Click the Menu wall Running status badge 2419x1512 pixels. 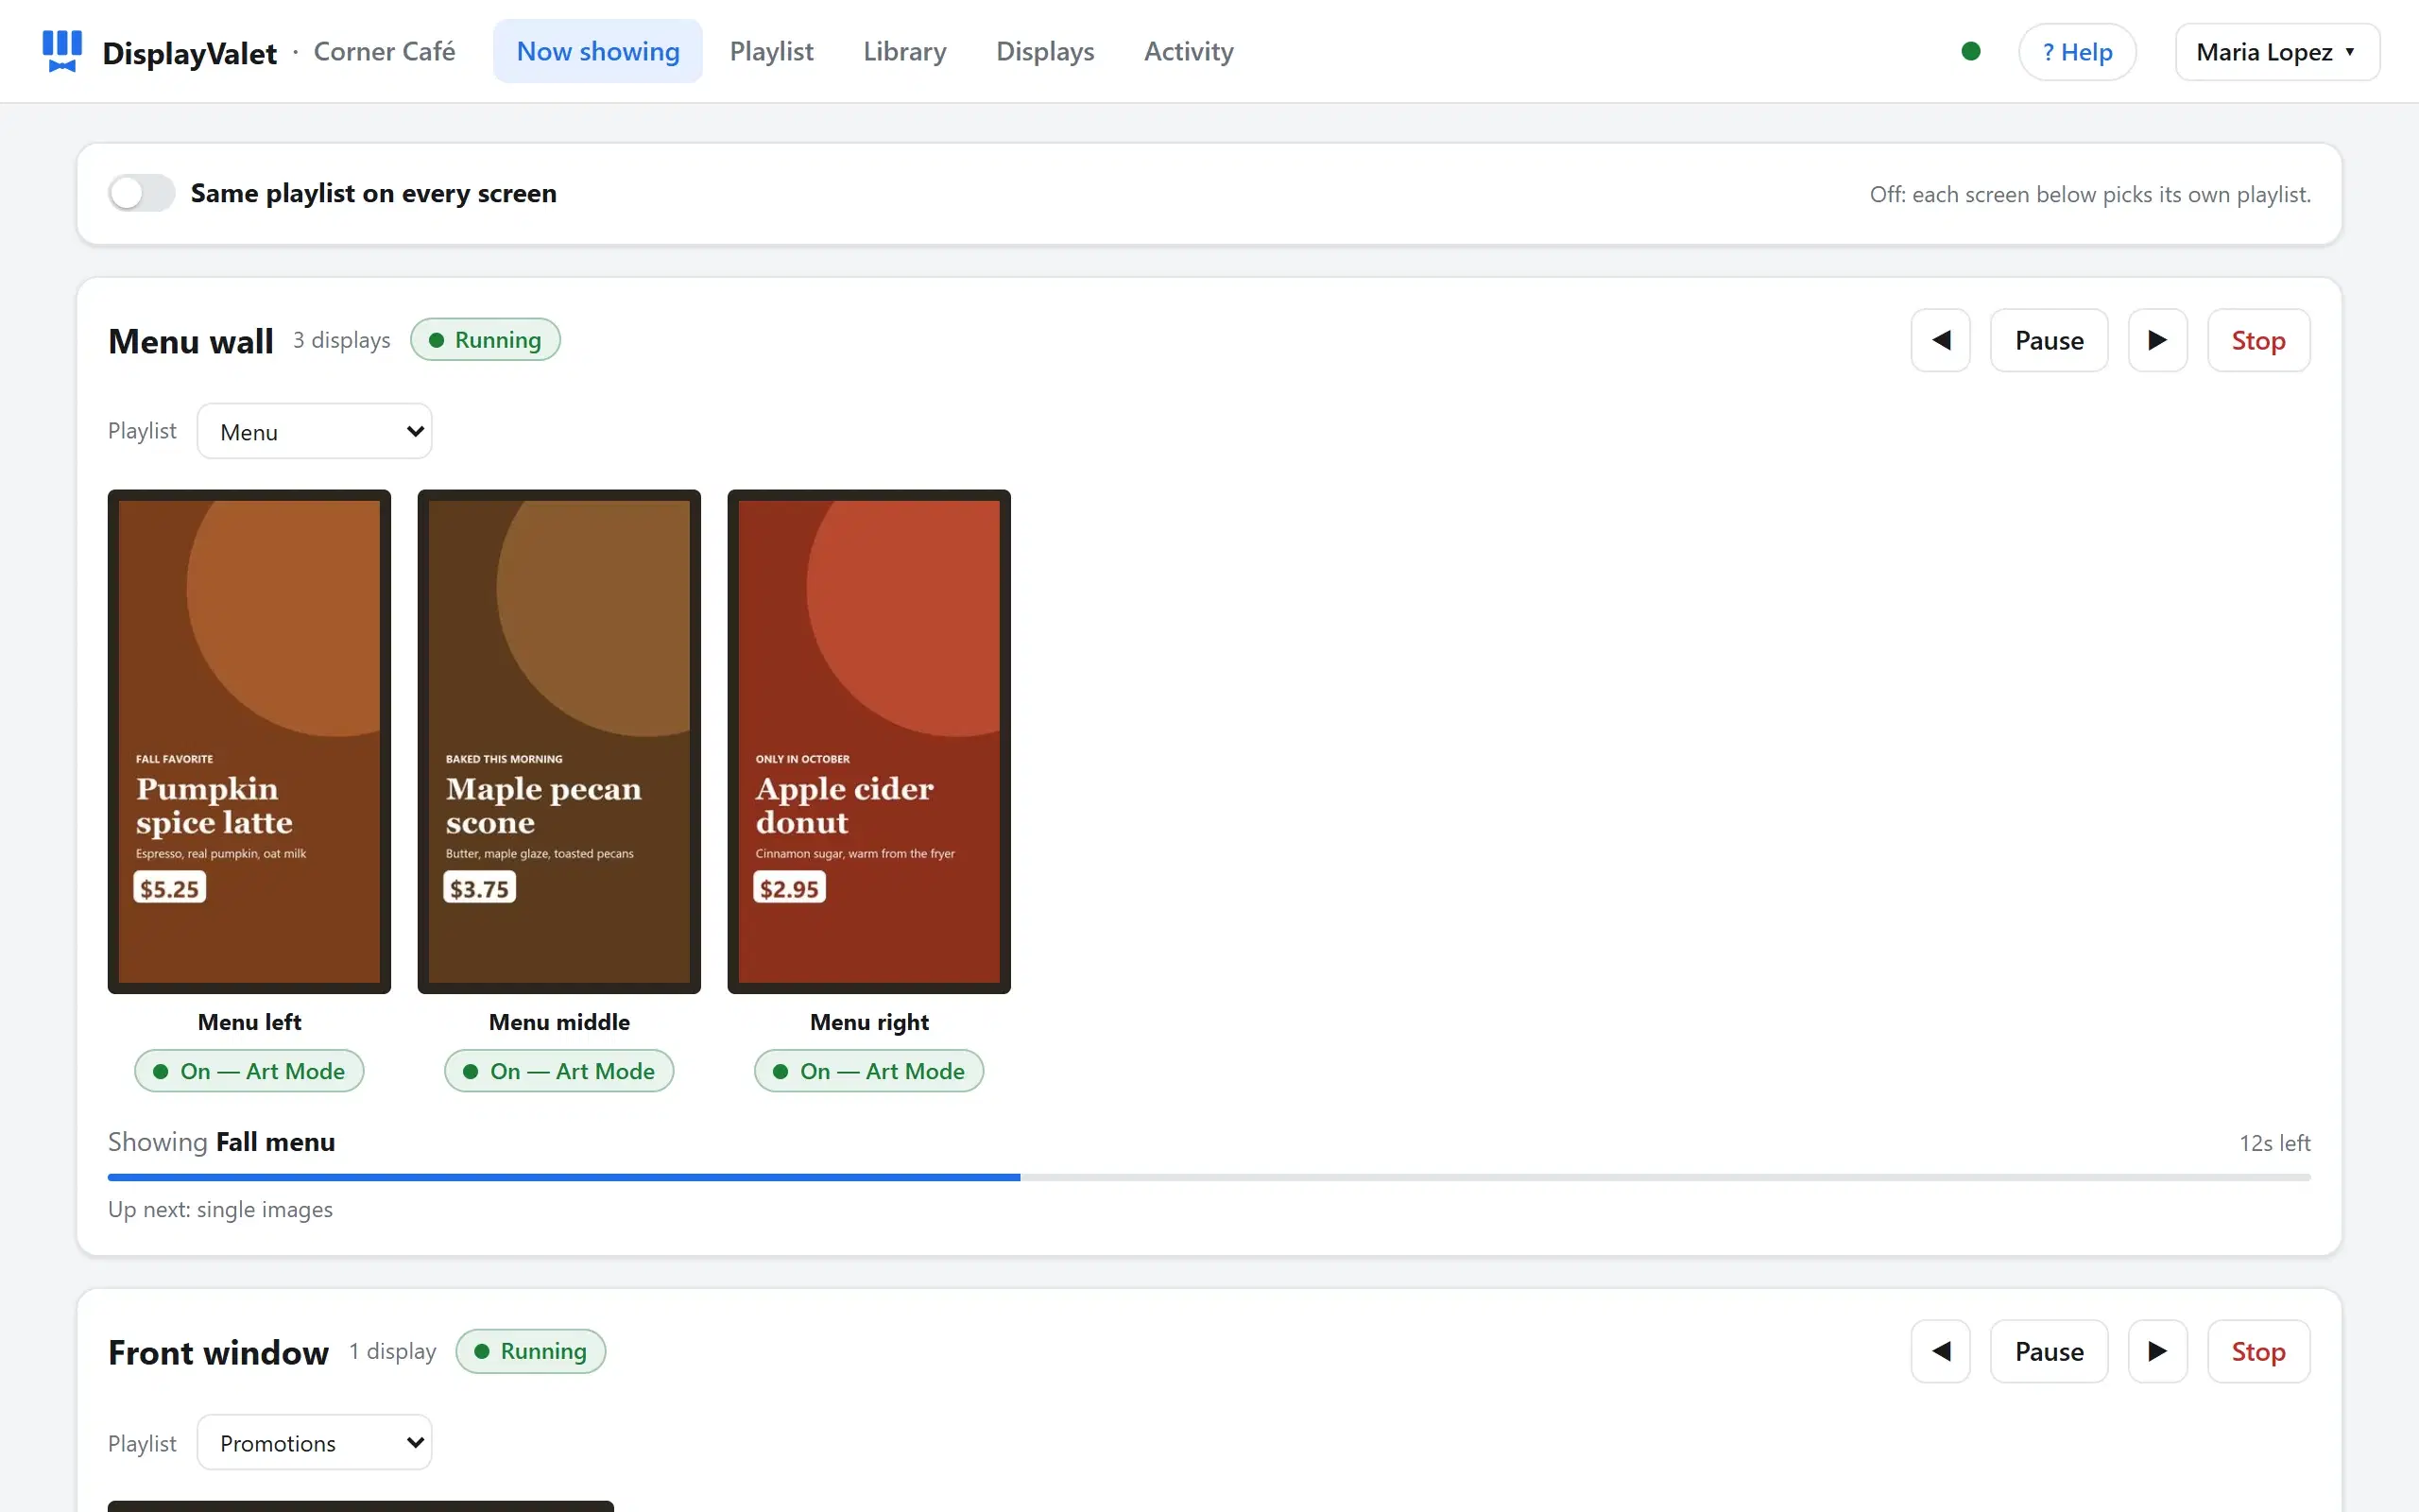pyautogui.click(x=485, y=340)
